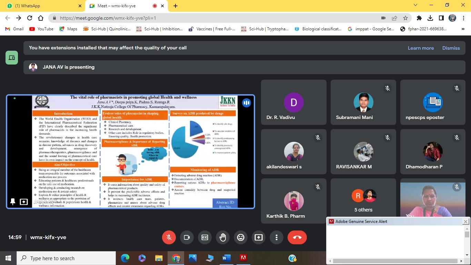Dismiss the extensions warning banner
Image resolution: width=471 pixels, height=265 pixels.
tap(451, 48)
